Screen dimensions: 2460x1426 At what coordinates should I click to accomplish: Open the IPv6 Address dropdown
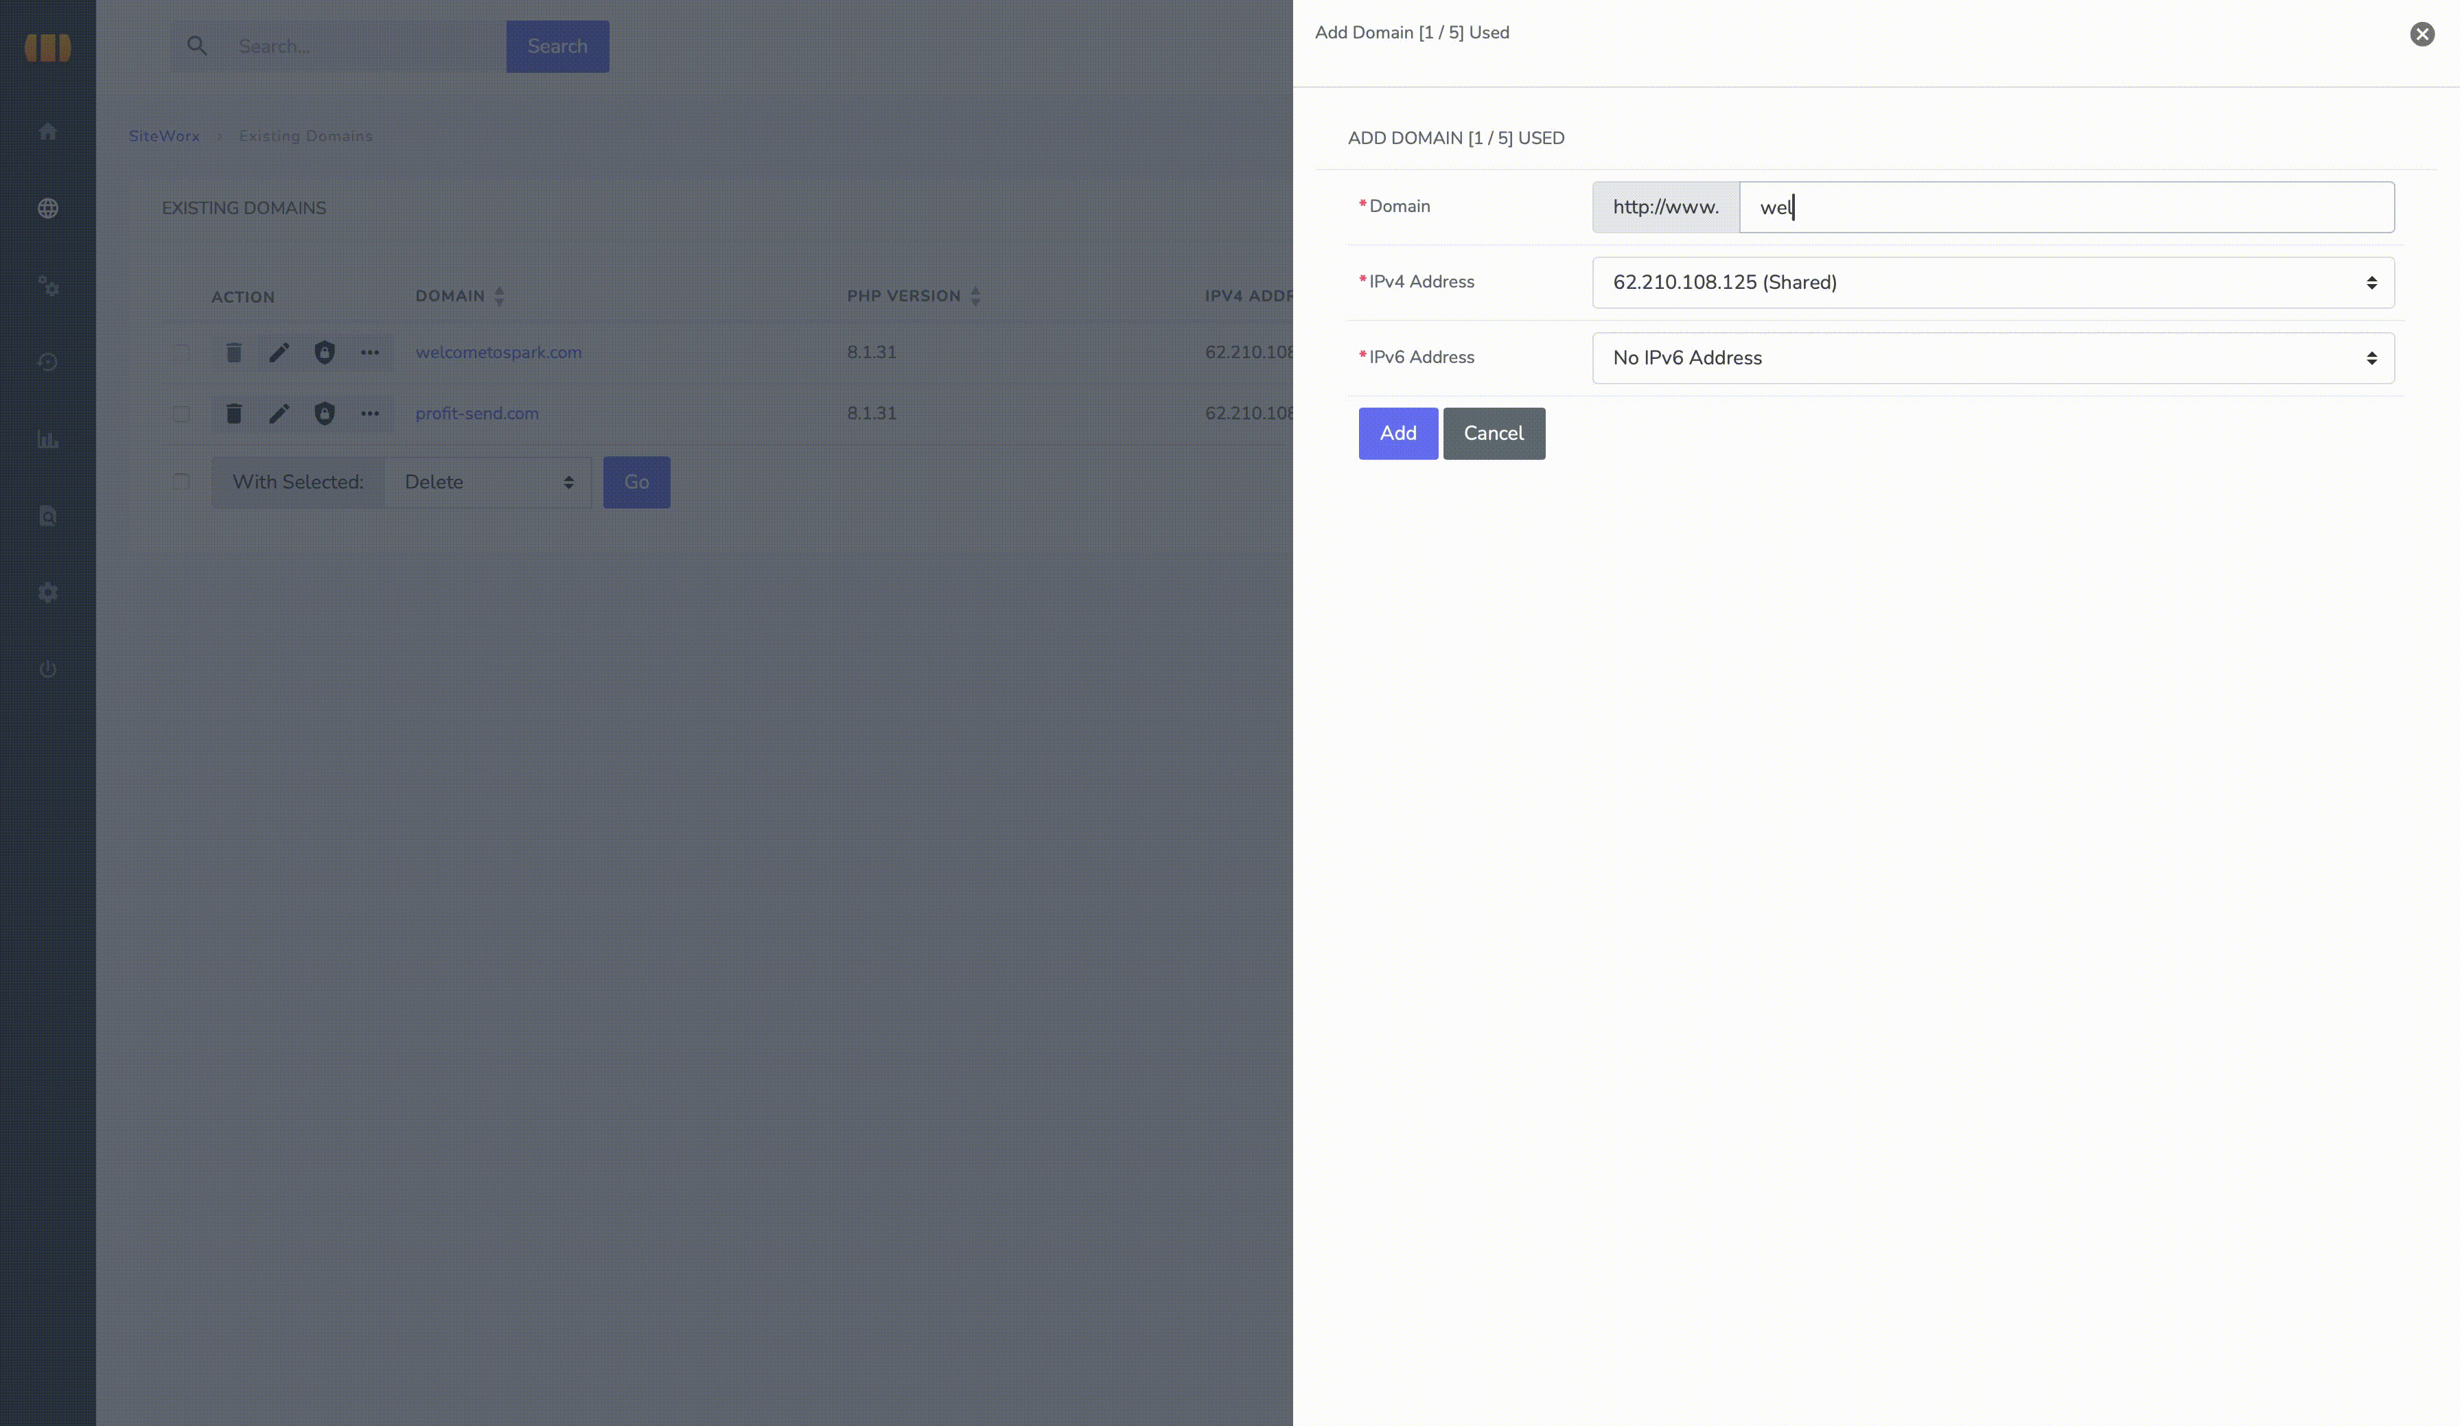pyautogui.click(x=1993, y=358)
